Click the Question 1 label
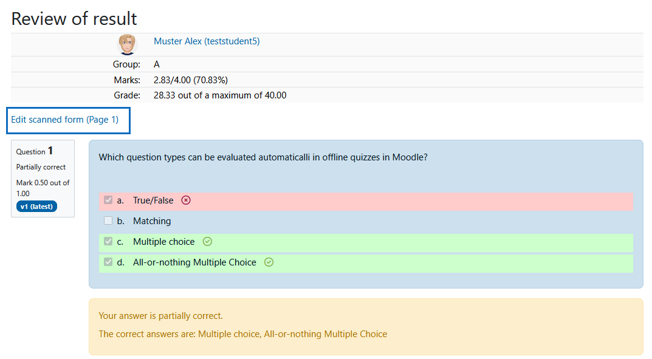 click(35, 151)
